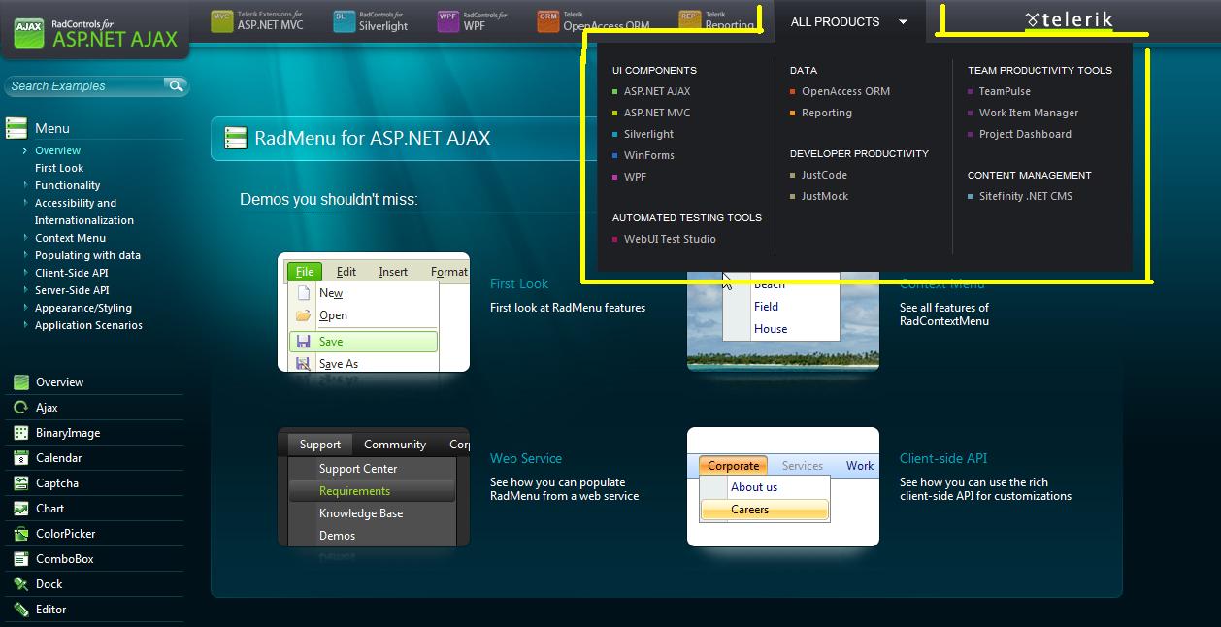Go to WPF top product tab
Viewport: 1221px width, 627px height.
click(x=473, y=21)
